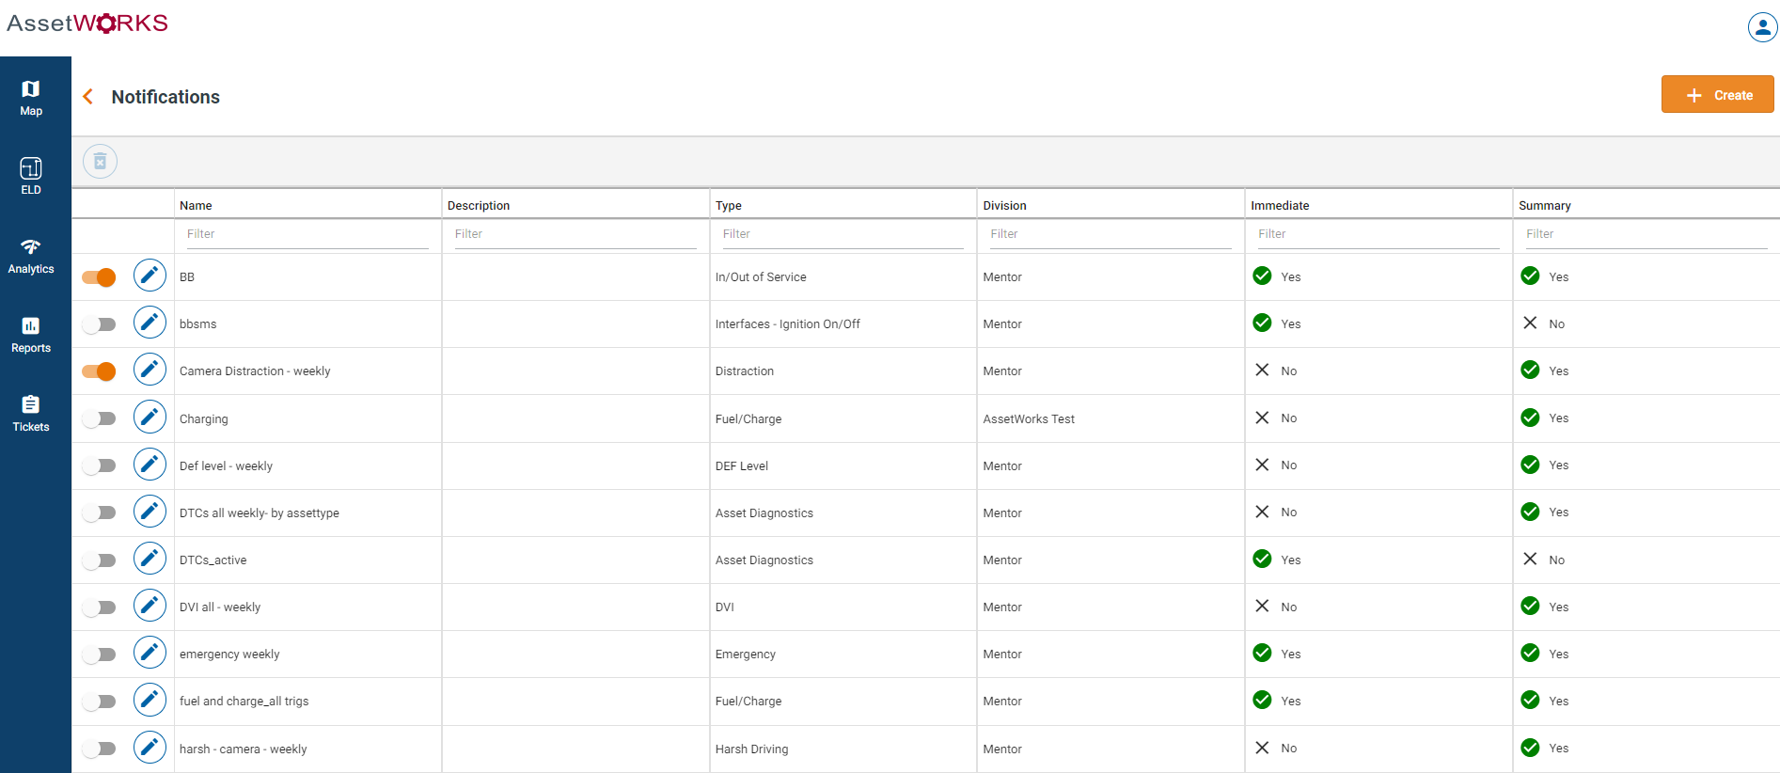This screenshot has height=773, width=1780.
Task: Disable the BB notification toggle
Action: (99, 277)
